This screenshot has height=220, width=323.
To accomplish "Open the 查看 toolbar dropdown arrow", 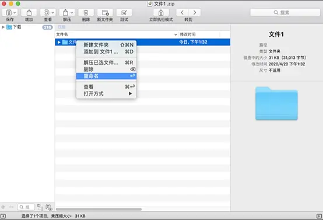I will click(x=52, y=13).
